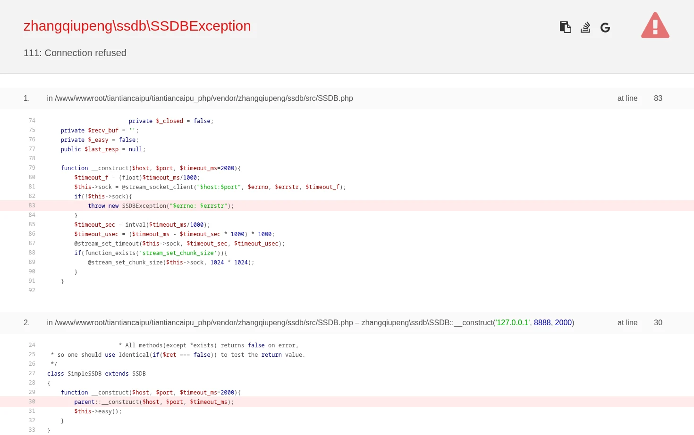The height and width of the screenshot is (435, 694).
Task: Click the 8888 port argument
Action: (542, 323)
